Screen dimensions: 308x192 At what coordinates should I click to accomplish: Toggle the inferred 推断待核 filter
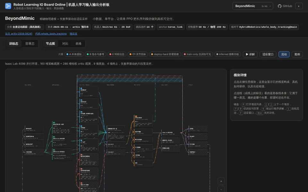pos(227,54)
